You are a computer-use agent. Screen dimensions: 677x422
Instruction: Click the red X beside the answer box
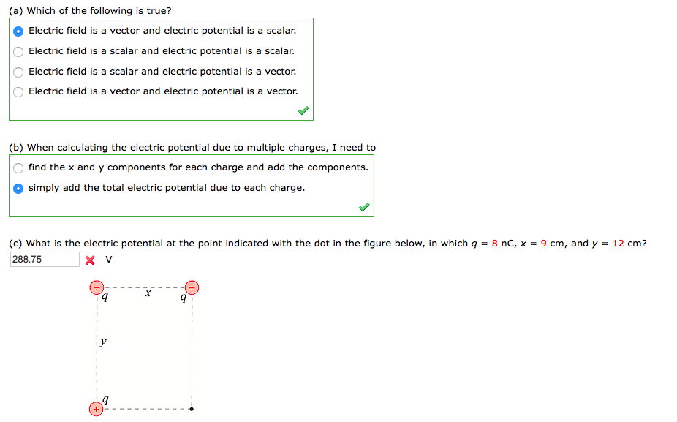[x=91, y=259]
